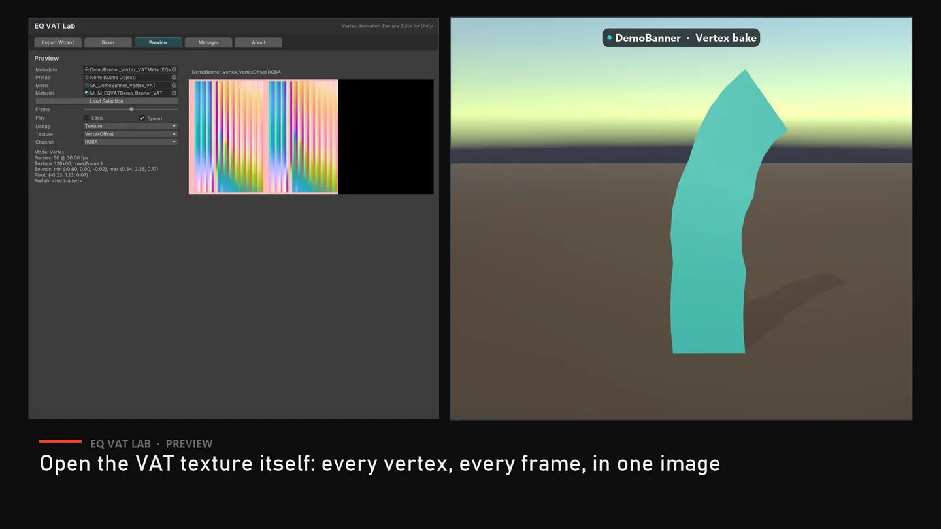Click the 'DemoBanner_Vertex_VertexOffset RGBA' texture label
The width and height of the screenshot is (941, 529).
pos(237,72)
